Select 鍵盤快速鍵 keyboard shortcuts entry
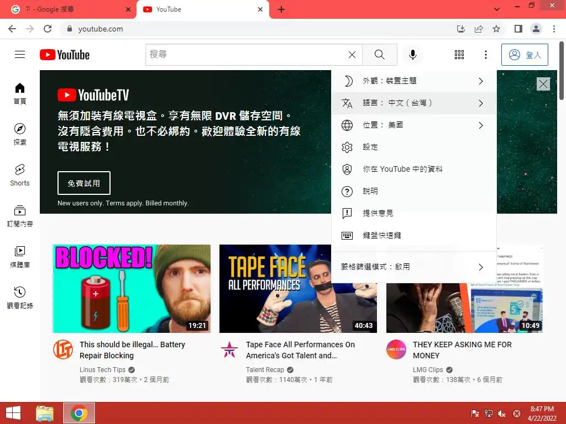566x424 pixels. (x=413, y=235)
